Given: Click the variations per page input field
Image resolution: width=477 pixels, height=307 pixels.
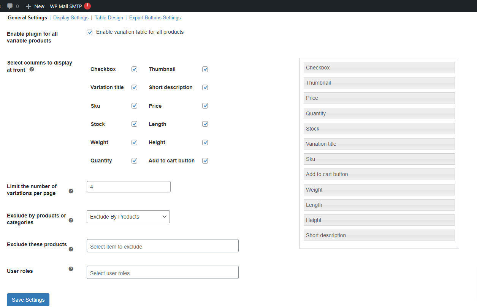Looking at the screenshot, I should coord(128,186).
